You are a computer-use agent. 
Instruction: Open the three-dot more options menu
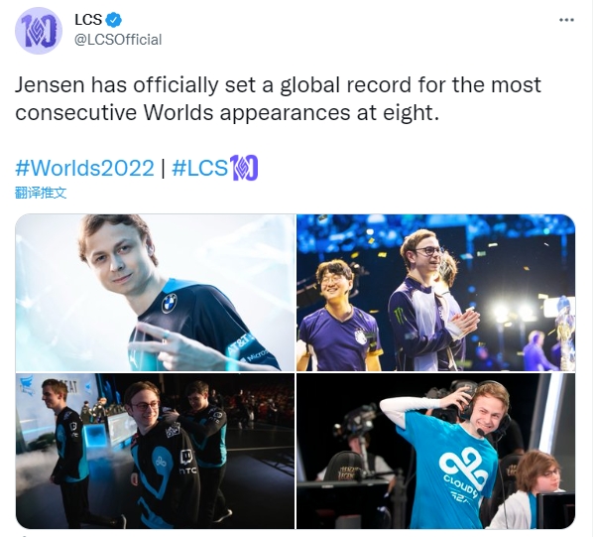(566, 20)
